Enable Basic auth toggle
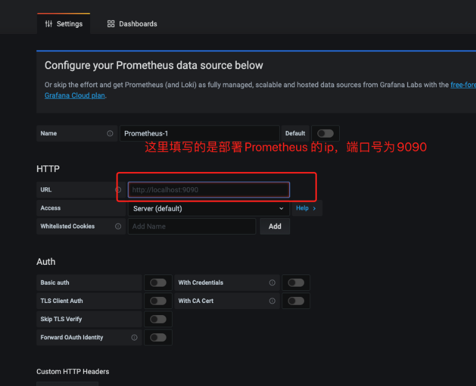Image resolution: width=476 pixels, height=386 pixels. tap(158, 283)
